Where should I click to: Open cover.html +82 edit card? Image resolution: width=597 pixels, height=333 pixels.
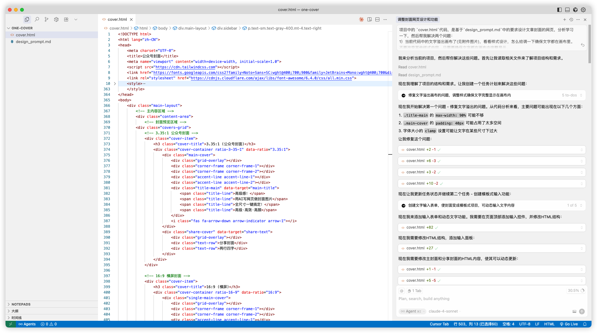(491, 227)
